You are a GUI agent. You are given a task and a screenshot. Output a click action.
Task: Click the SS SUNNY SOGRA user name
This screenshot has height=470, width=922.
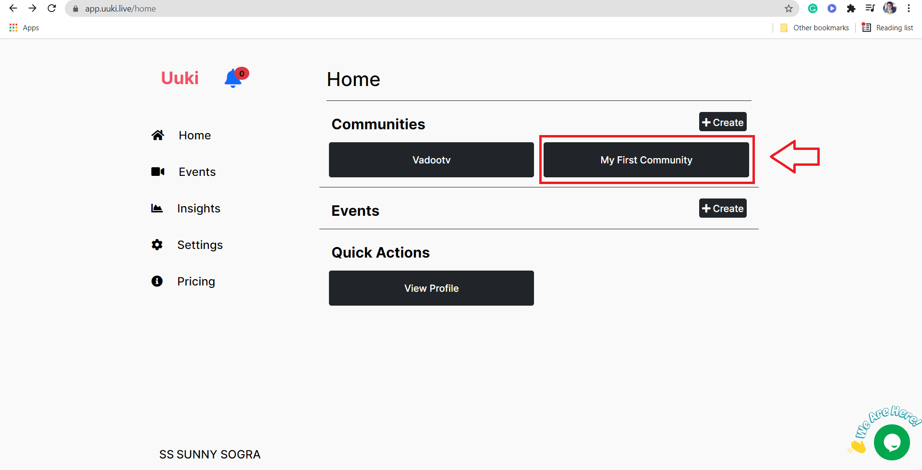click(210, 454)
